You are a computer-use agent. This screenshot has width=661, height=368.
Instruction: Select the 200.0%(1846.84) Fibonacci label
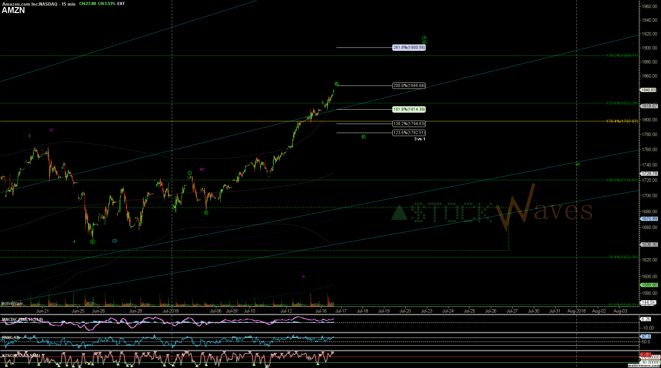click(409, 86)
